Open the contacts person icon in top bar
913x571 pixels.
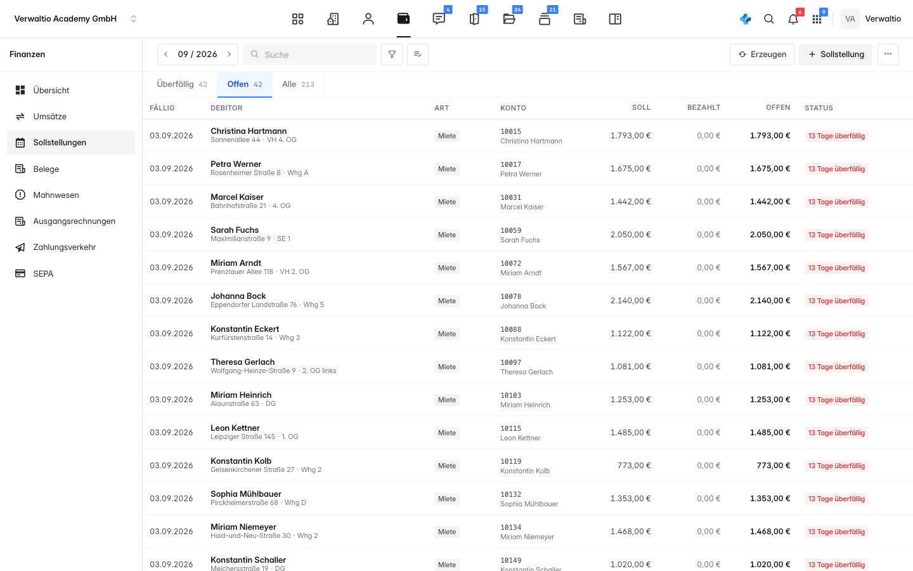pyautogui.click(x=368, y=19)
